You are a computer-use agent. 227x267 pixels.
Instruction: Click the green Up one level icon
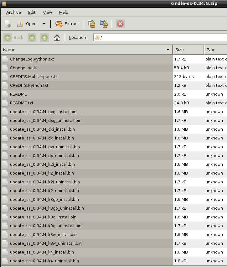pyautogui.click(x=44, y=38)
